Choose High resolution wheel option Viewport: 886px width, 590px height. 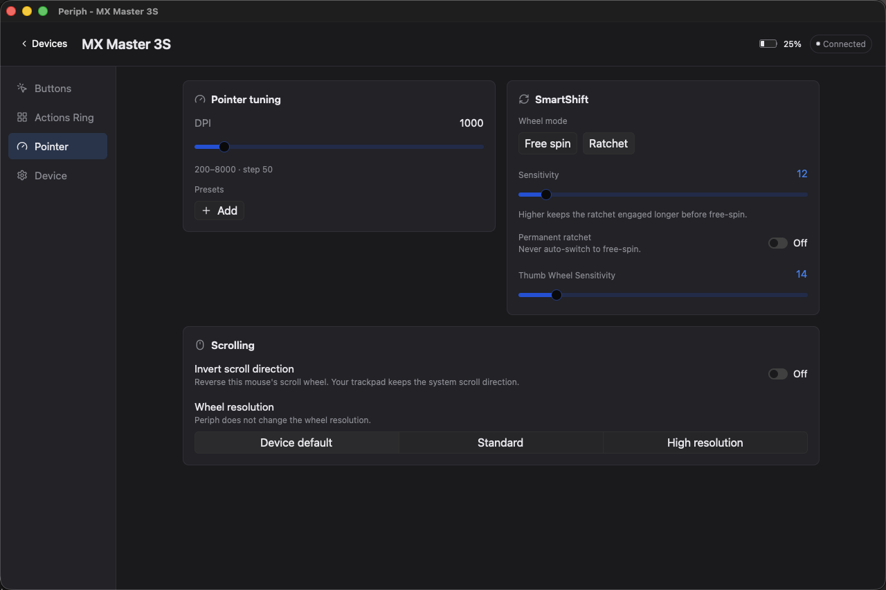coord(705,442)
